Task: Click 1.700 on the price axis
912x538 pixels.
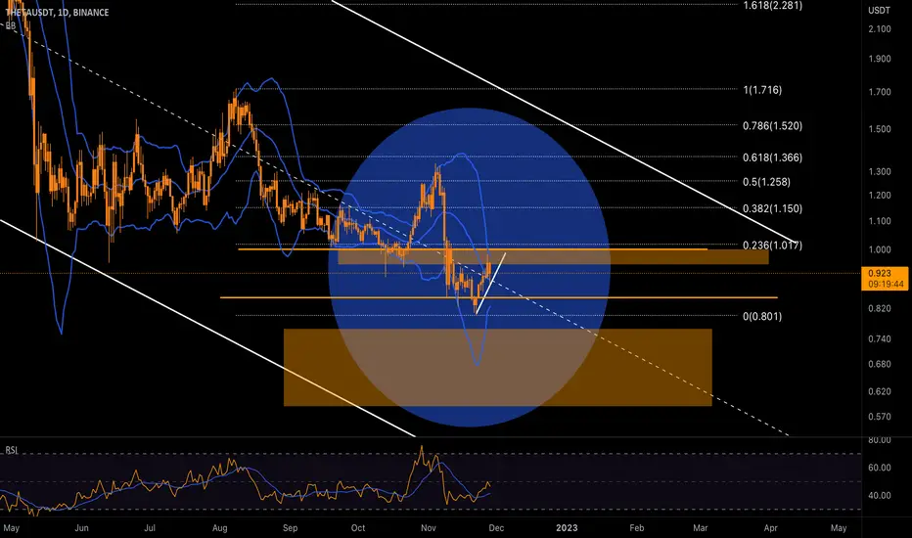Action: [x=880, y=92]
